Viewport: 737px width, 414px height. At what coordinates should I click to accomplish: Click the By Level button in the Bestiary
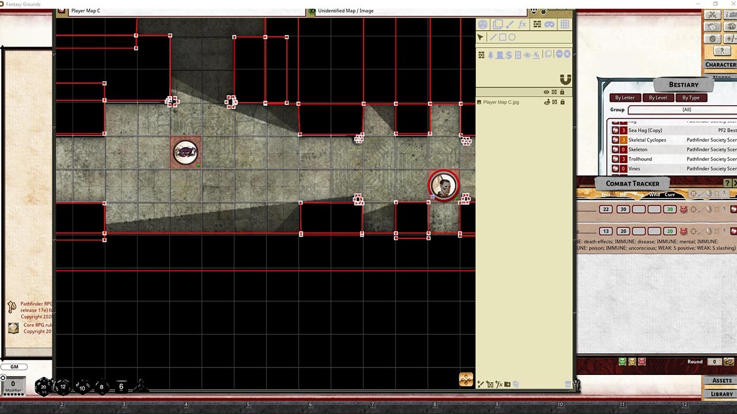click(x=658, y=97)
